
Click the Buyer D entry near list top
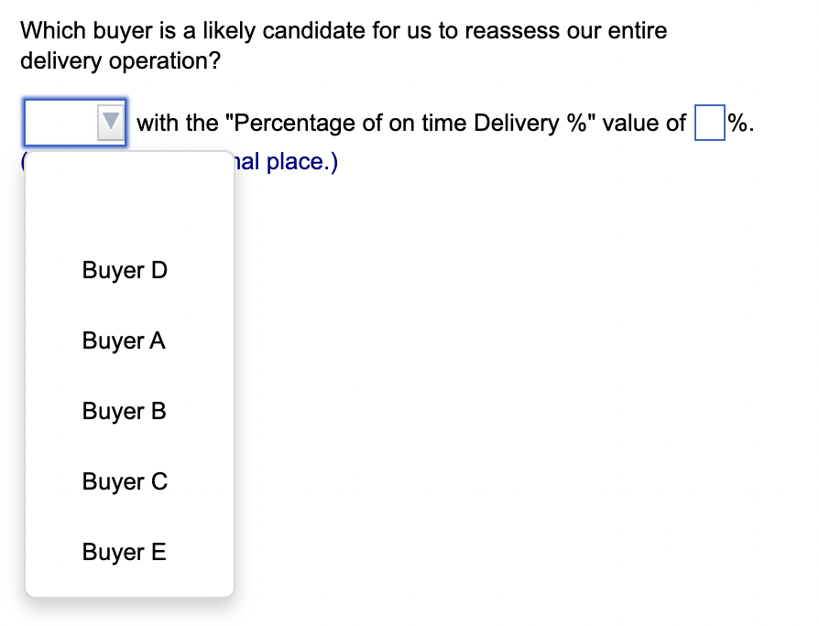pyautogui.click(x=124, y=270)
